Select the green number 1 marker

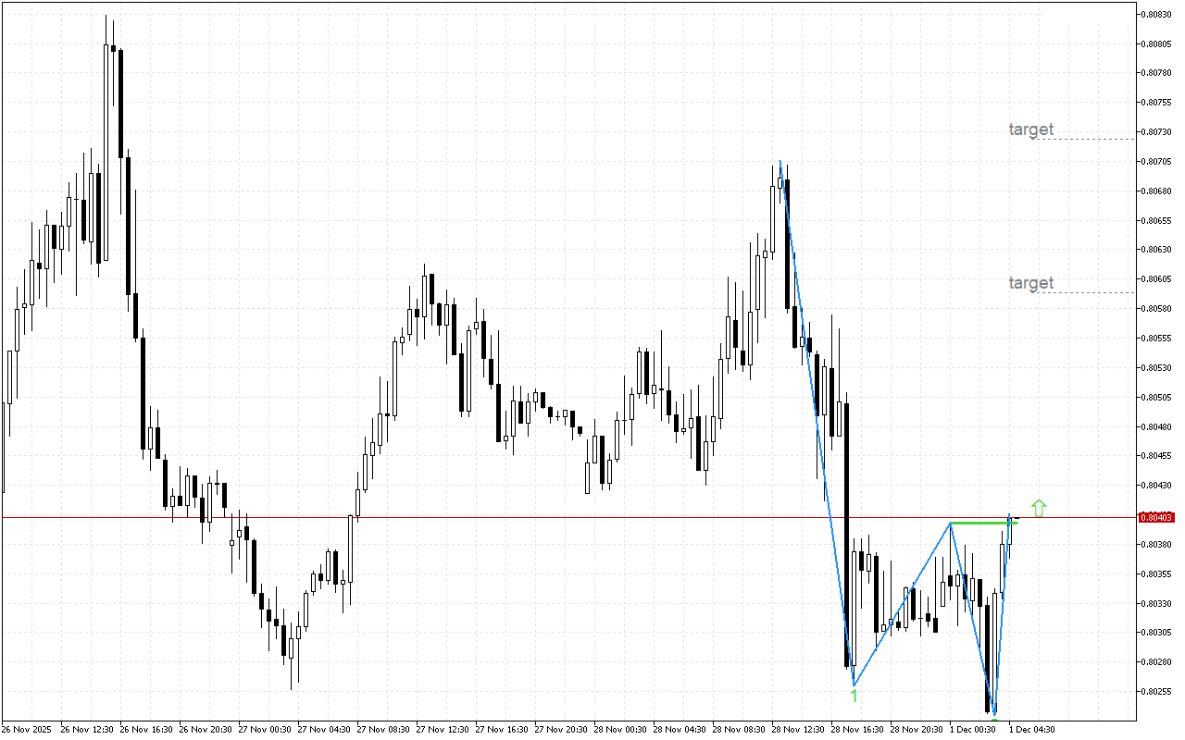[854, 696]
